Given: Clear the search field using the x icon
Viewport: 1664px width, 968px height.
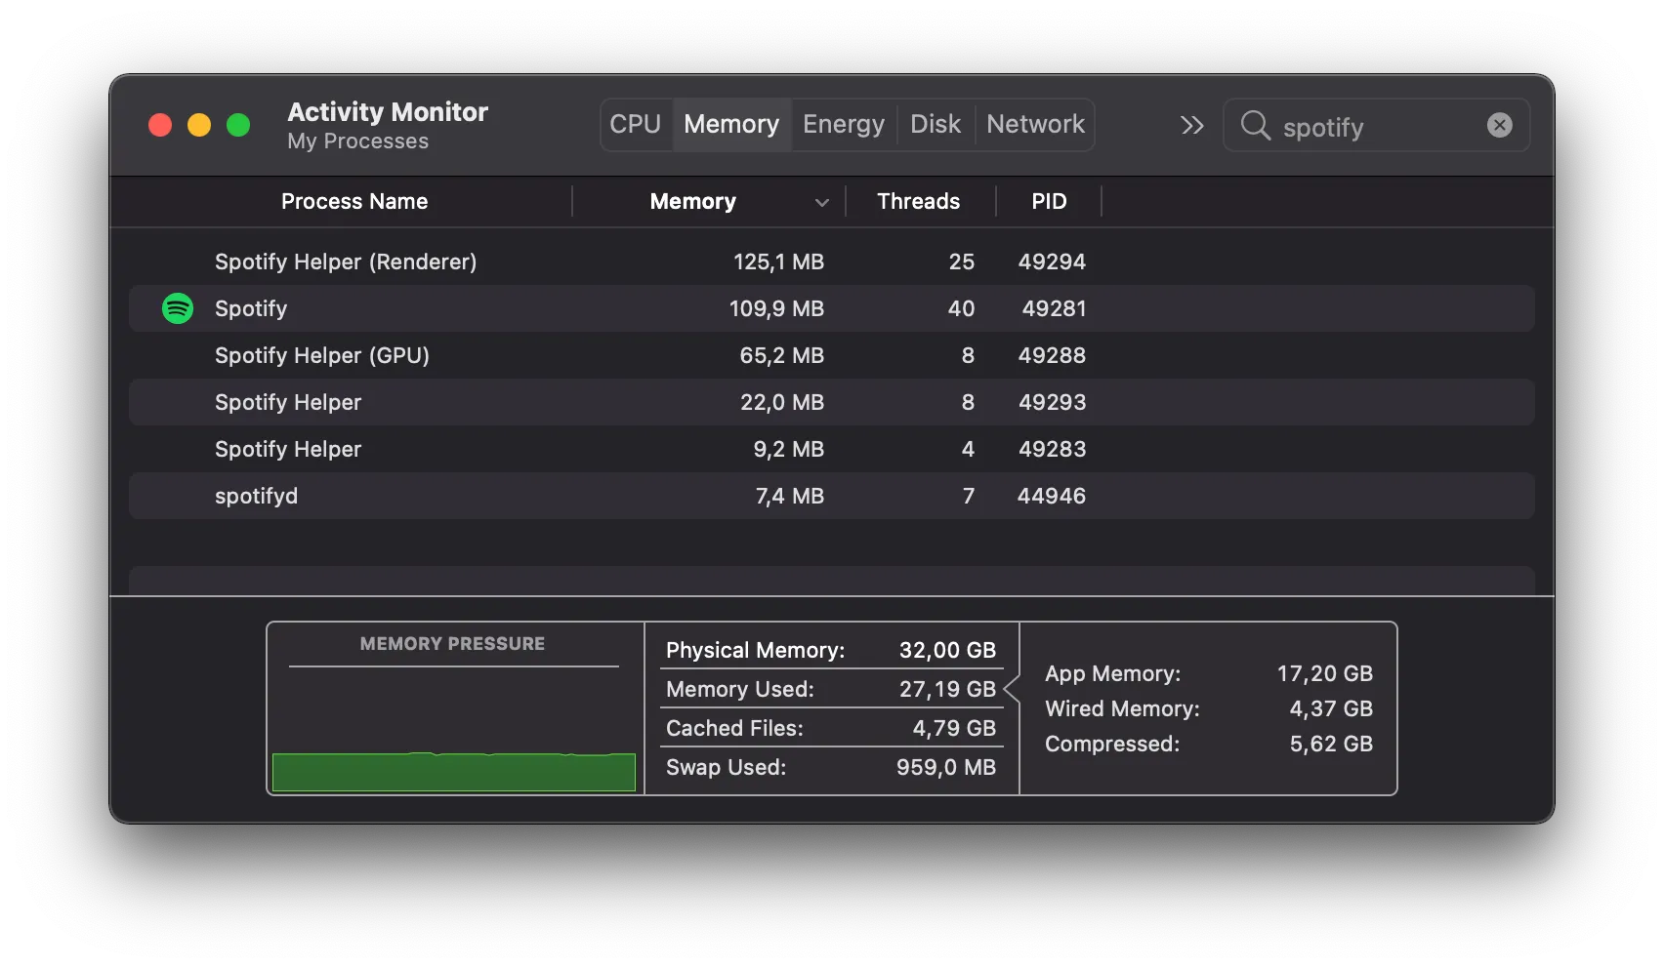Looking at the screenshot, I should pos(1499,124).
